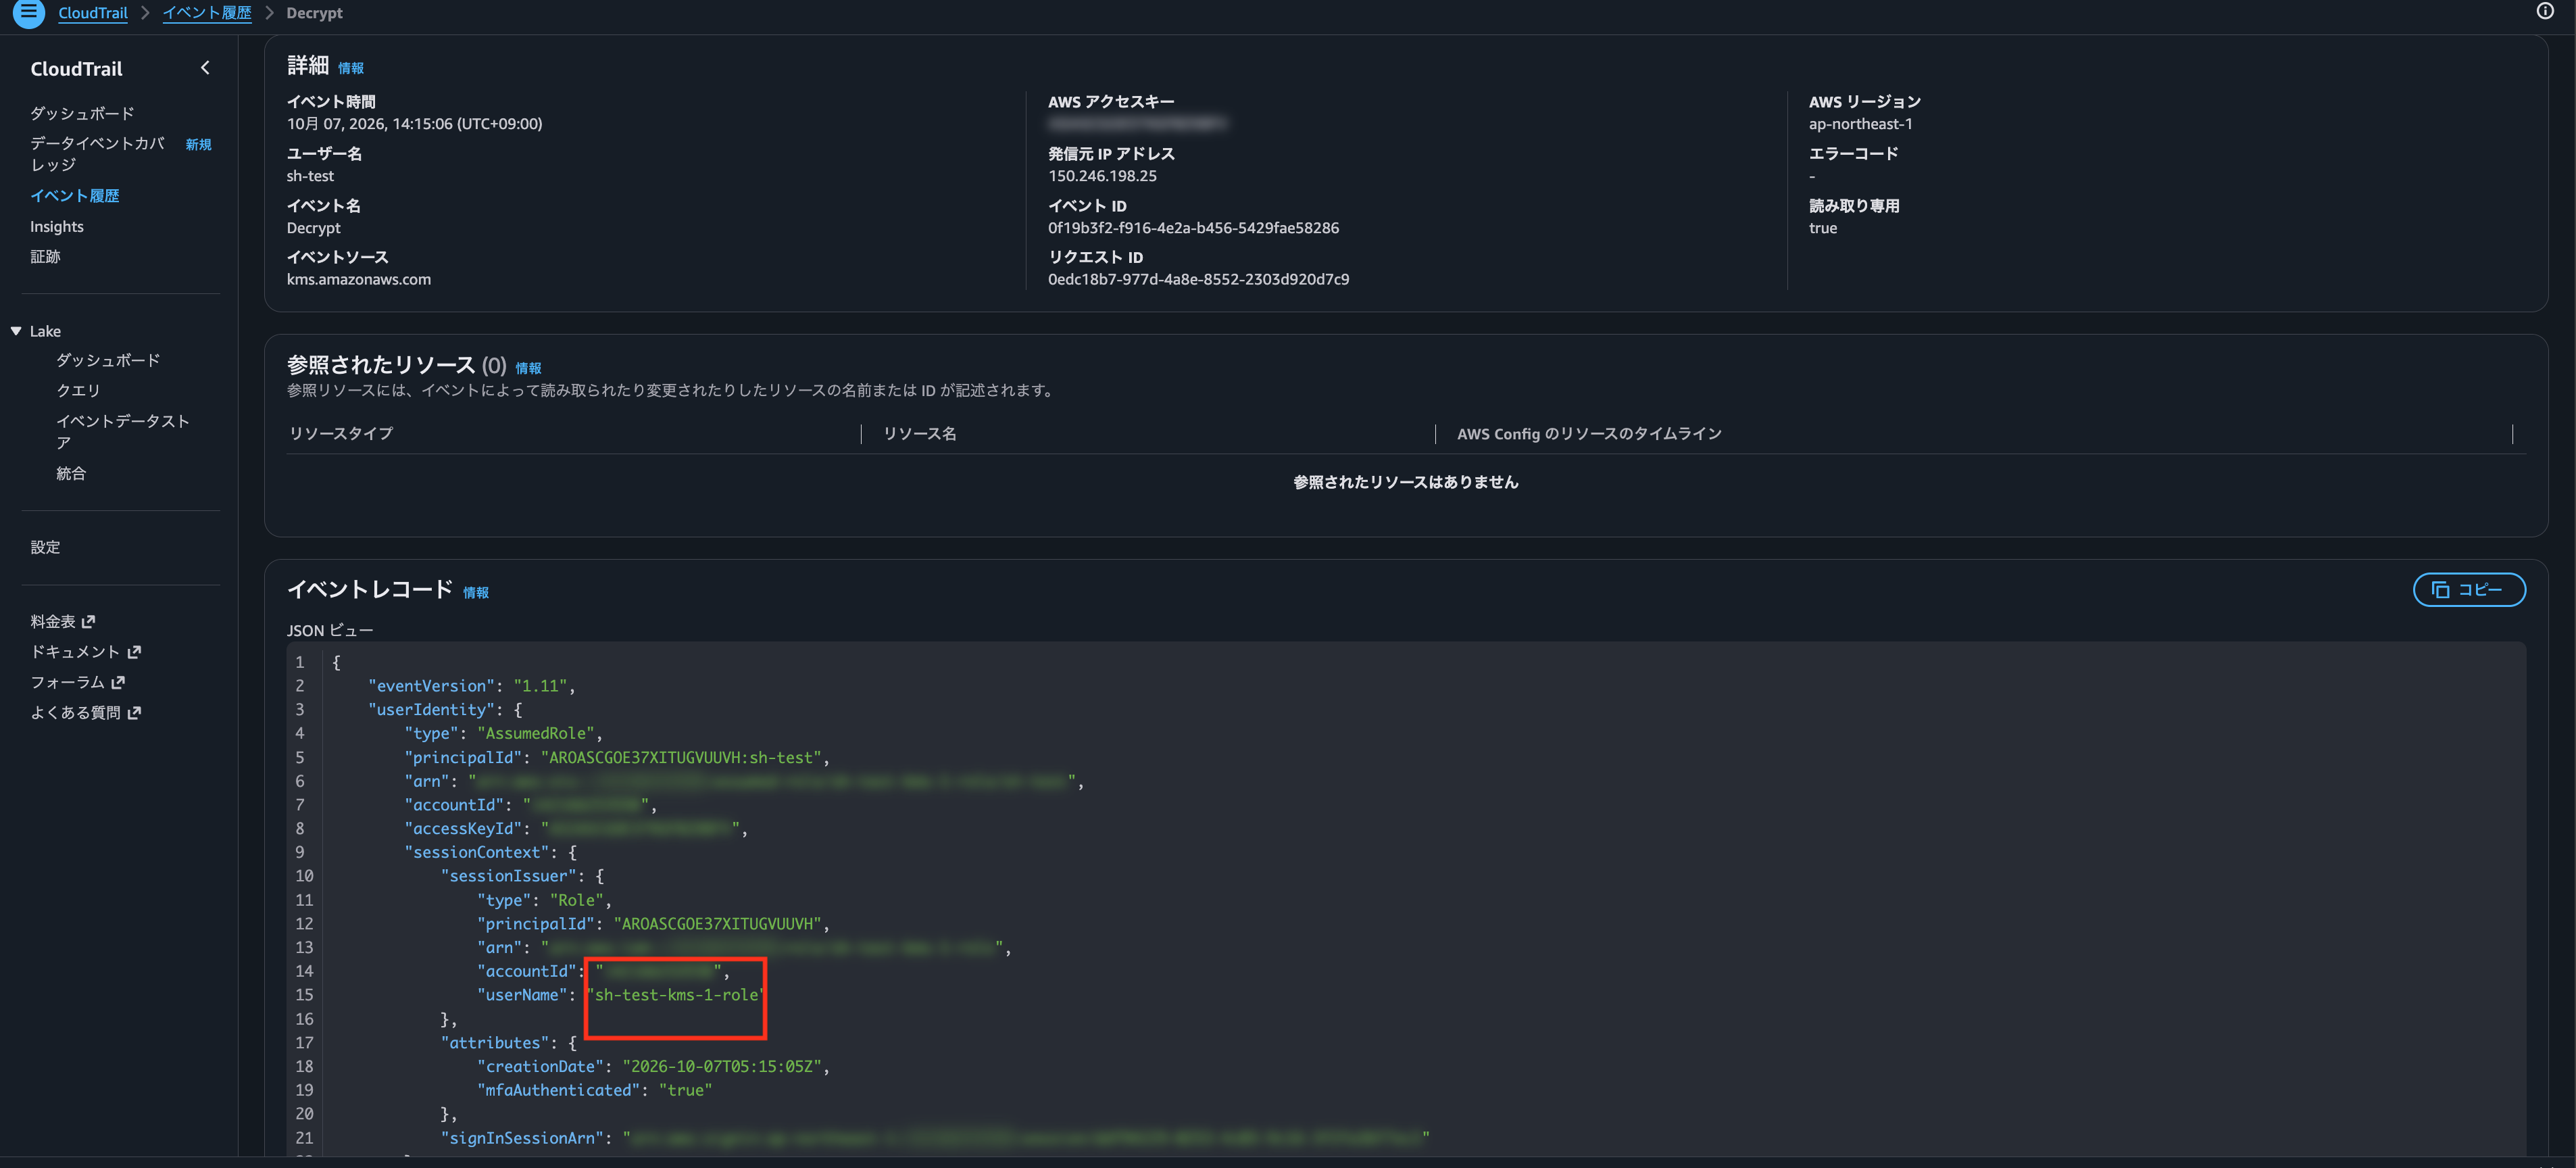Open クエリ under Lake
The width and height of the screenshot is (2576, 1168).
[x=78, y=390]
